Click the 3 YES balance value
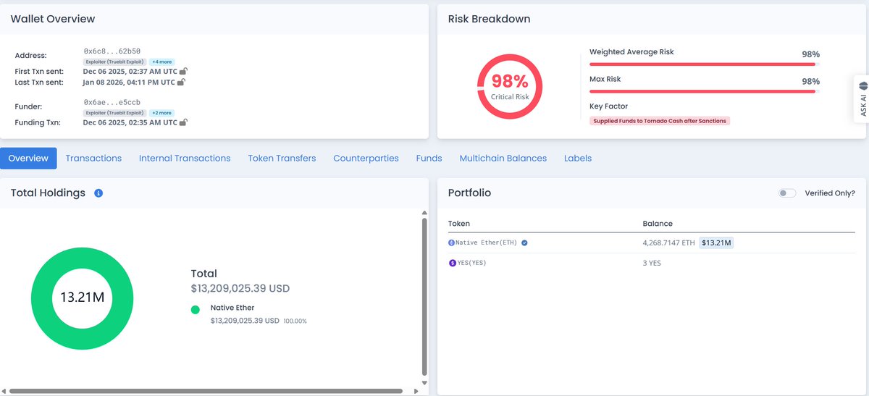 tap(652, 263)
